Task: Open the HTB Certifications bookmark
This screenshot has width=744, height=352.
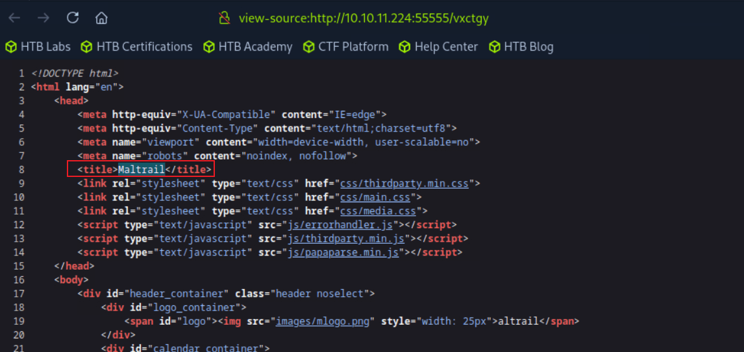Action: click(x=144, y=47)
